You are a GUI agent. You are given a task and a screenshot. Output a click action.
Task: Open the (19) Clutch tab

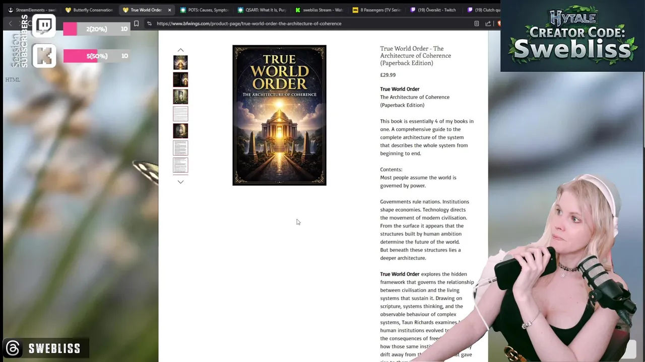point(483,10)
